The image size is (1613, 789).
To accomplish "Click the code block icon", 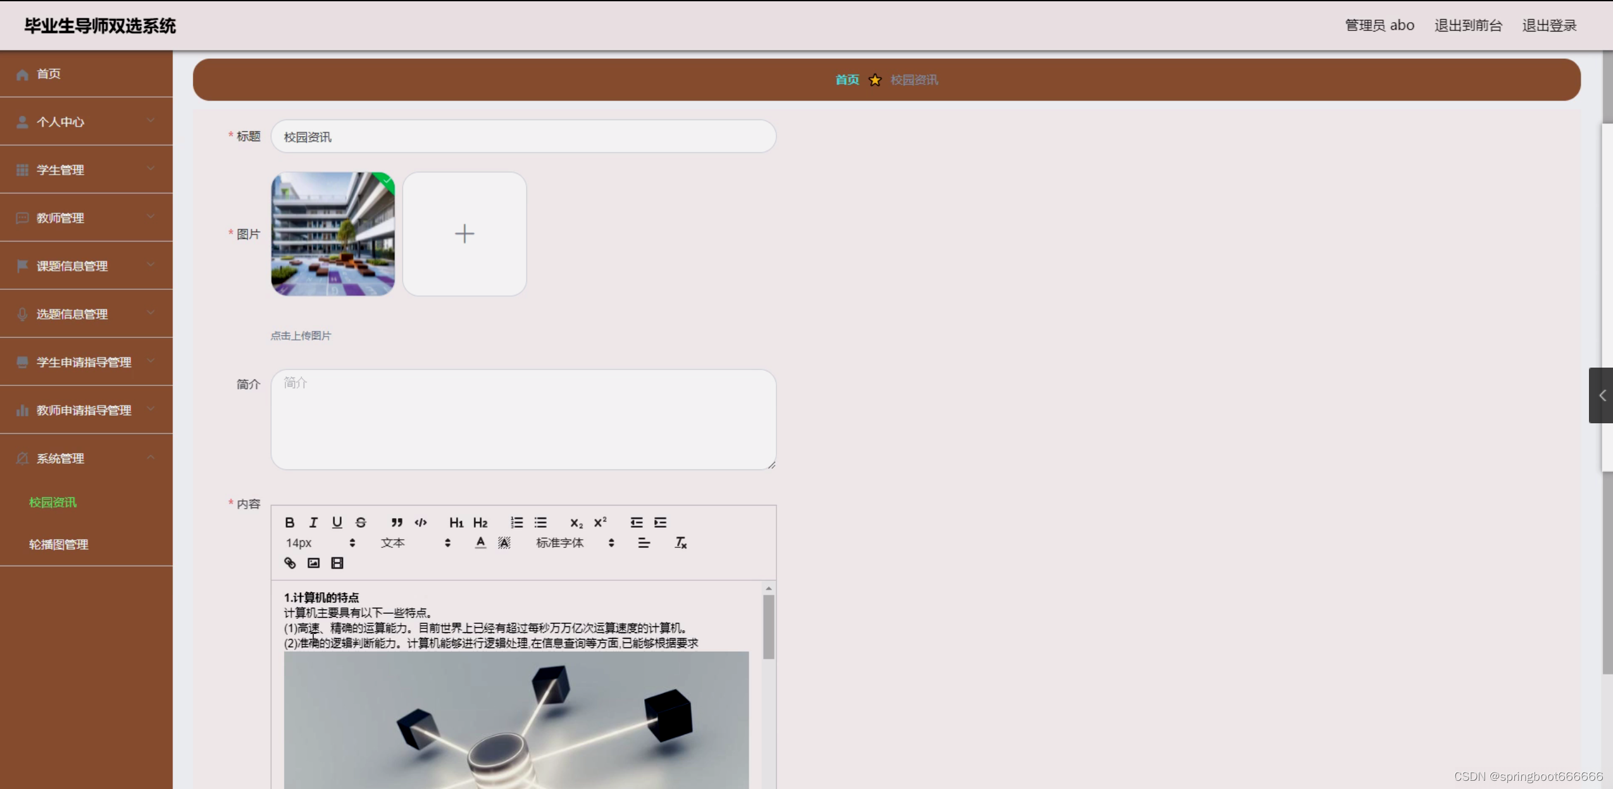I will [x=421, y=523].
